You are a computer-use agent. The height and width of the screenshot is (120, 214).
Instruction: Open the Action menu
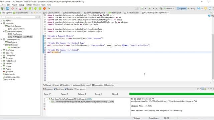coord(3,5)
